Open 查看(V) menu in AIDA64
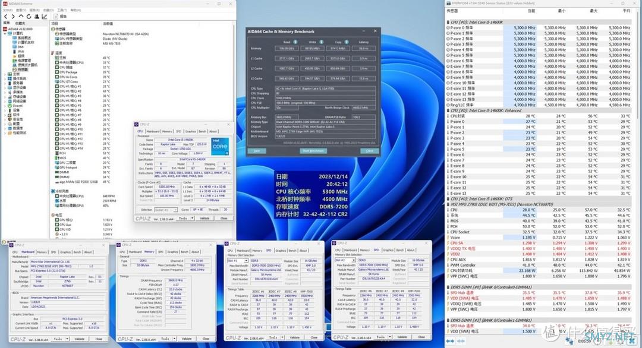 (21, 10)
